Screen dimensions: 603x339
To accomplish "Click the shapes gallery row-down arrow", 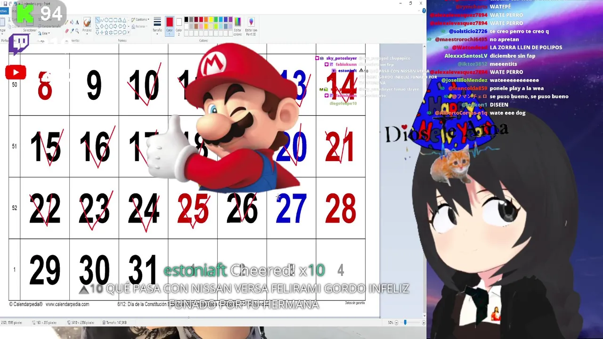I will (x=129, y=26).
